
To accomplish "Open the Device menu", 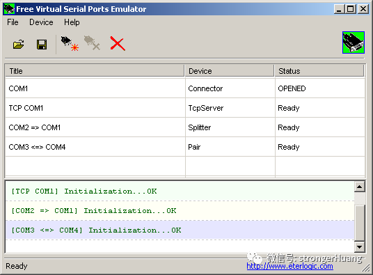I will [x=41, y=22].
